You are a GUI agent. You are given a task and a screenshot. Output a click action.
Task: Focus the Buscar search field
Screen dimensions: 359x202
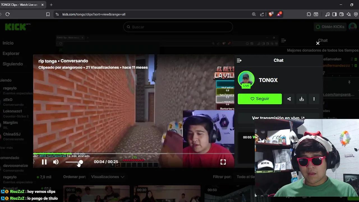178,27
